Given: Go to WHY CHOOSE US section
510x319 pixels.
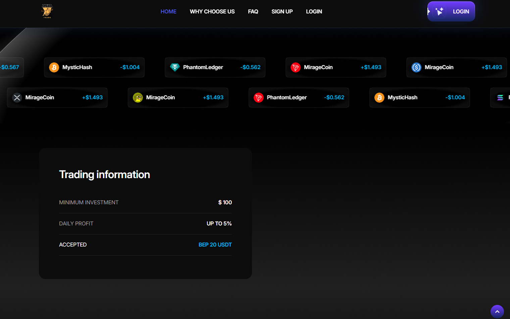Looking at the screenshot, I should (212, 11).
